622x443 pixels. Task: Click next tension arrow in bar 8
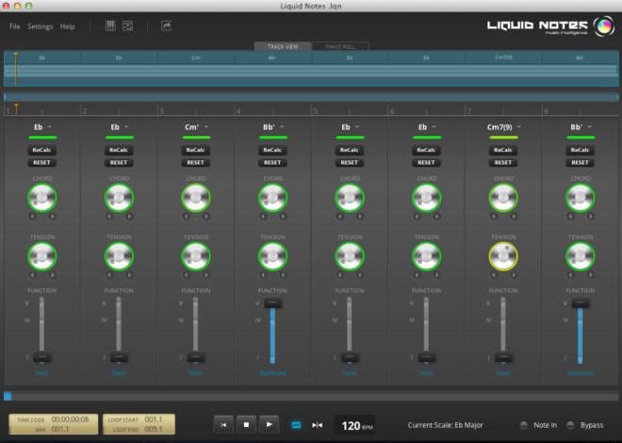(590, 275)
